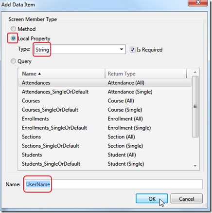Select the Method radio button

pyautogui.click(x=13, y=29)
